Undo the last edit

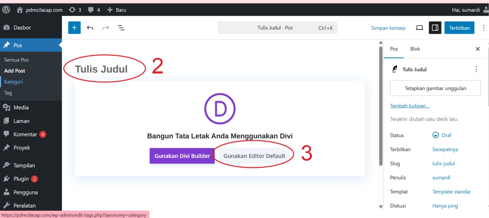tap(90, 28)
